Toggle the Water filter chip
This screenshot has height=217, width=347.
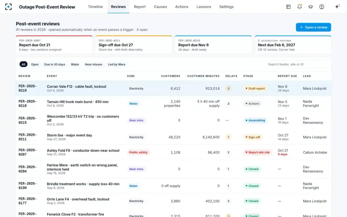75,64
